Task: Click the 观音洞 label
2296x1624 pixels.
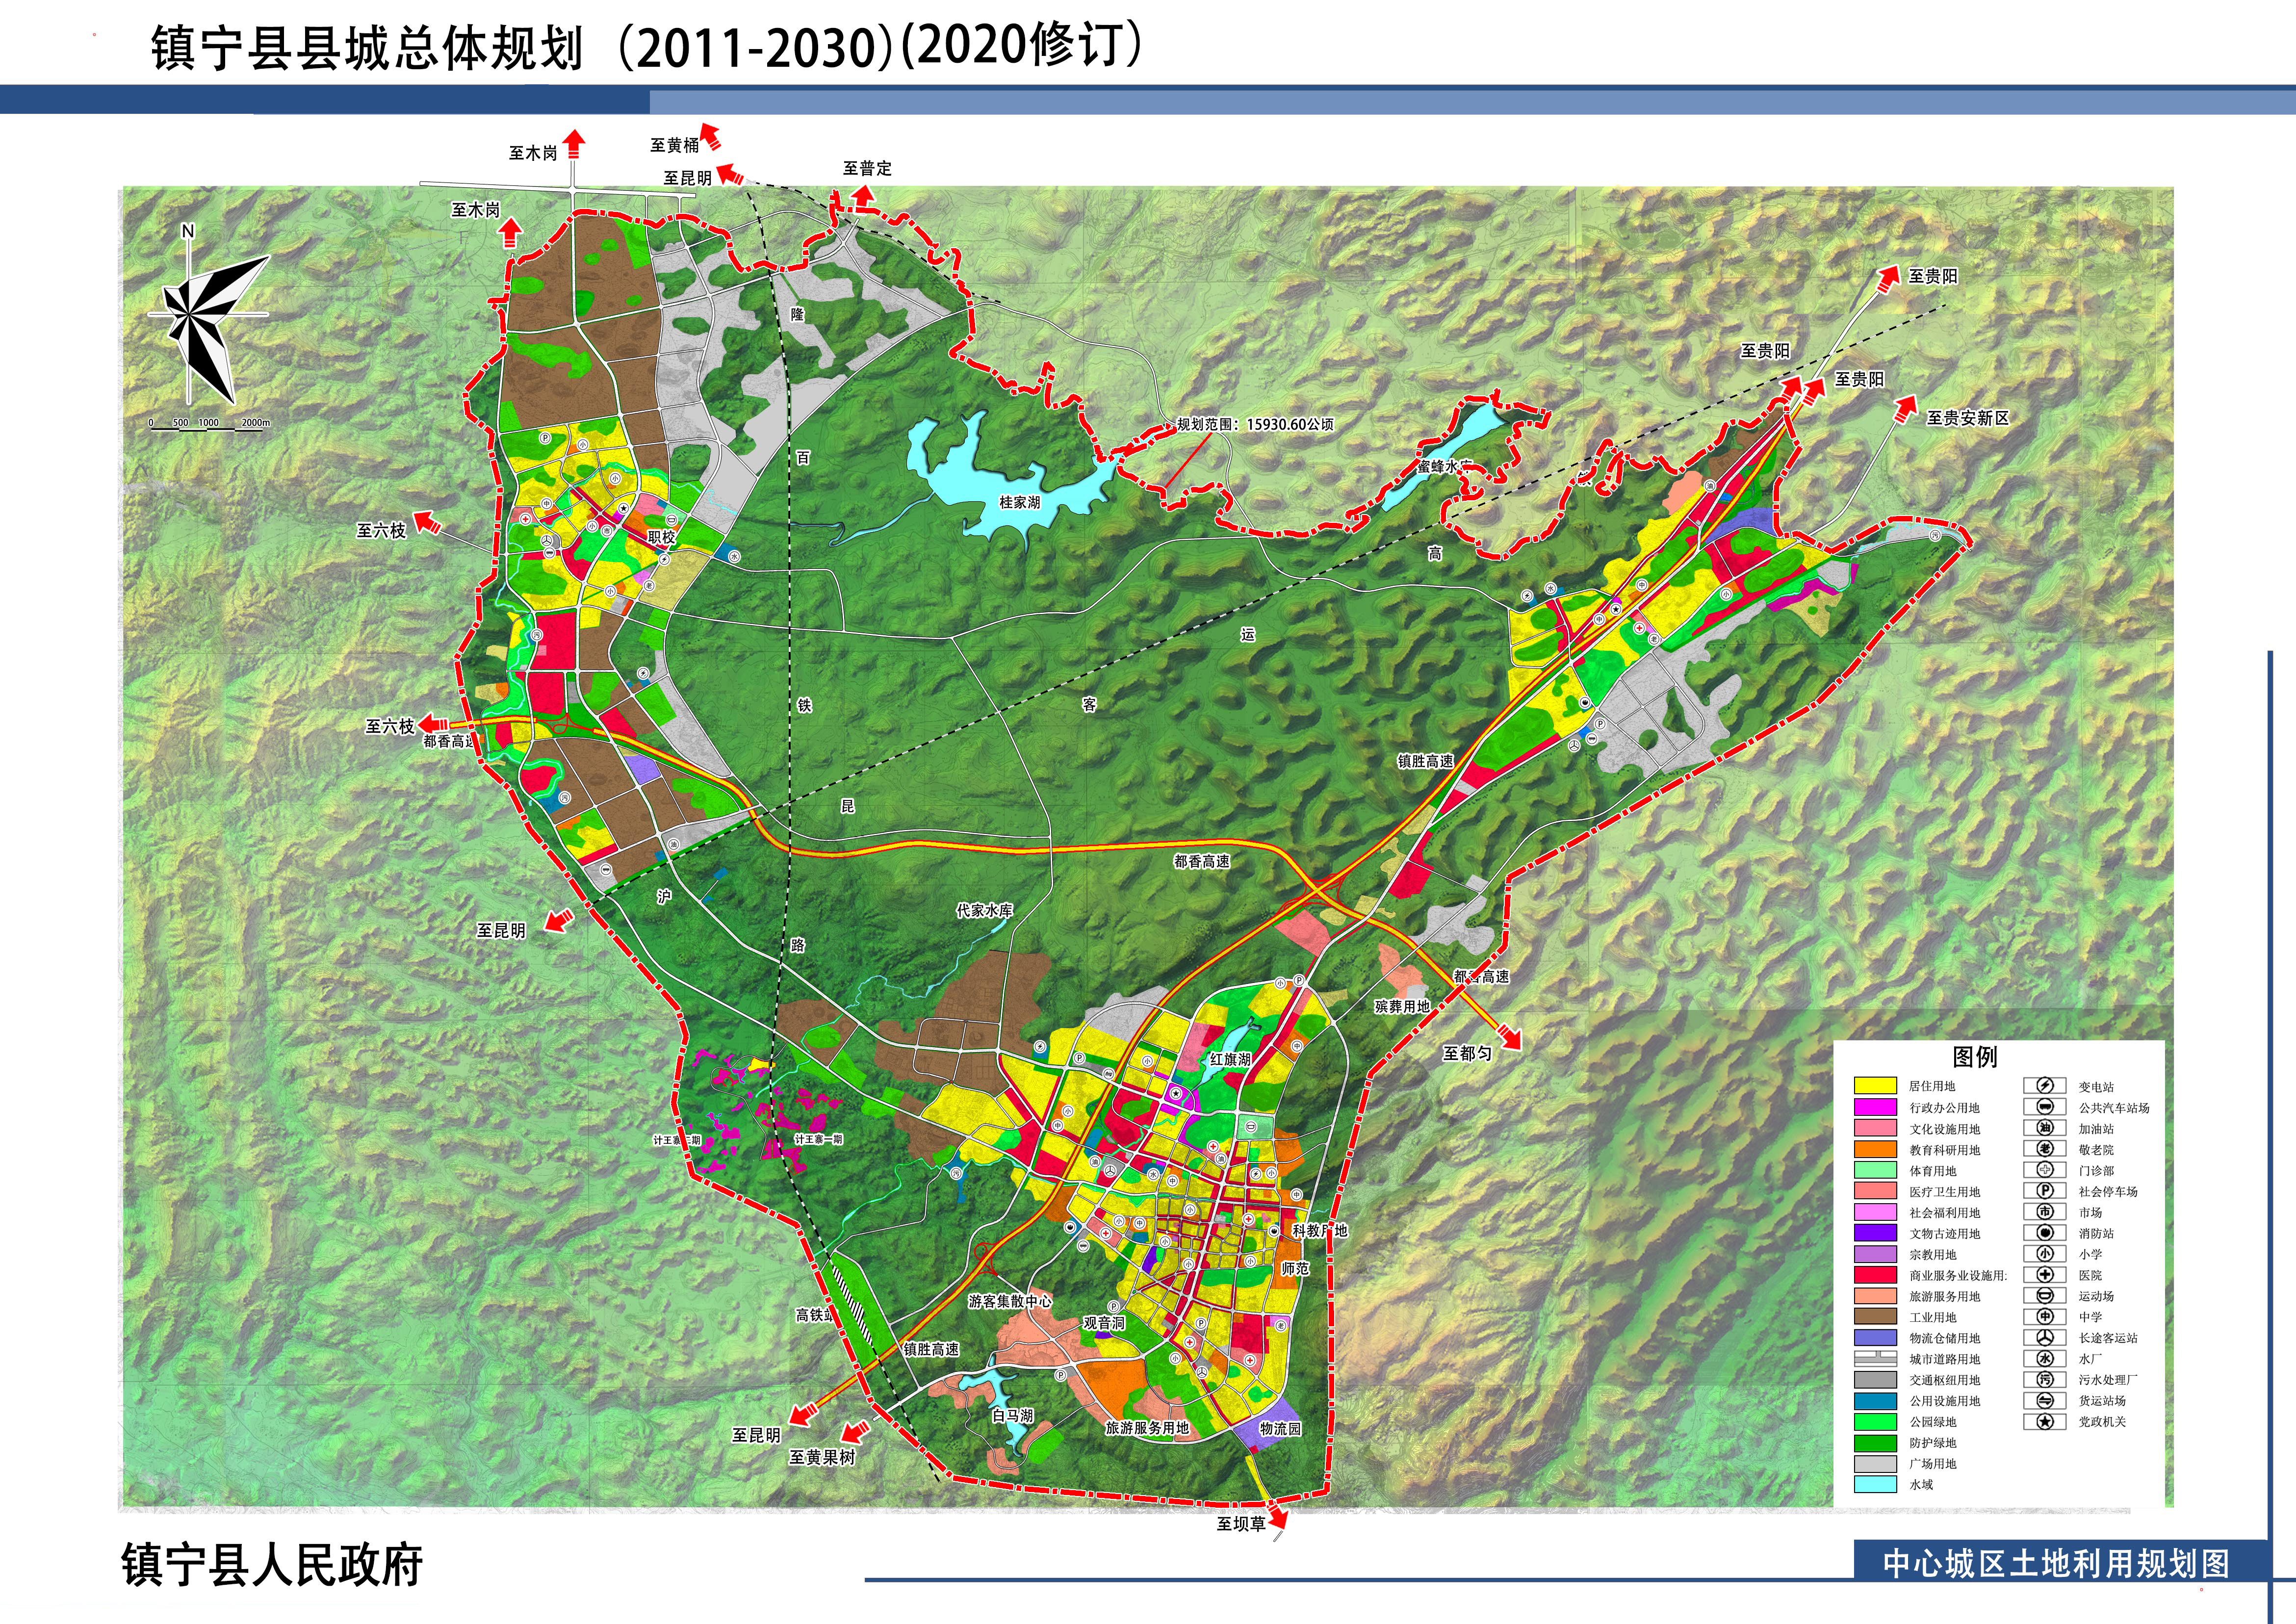Action: tap(1104, 1323)
